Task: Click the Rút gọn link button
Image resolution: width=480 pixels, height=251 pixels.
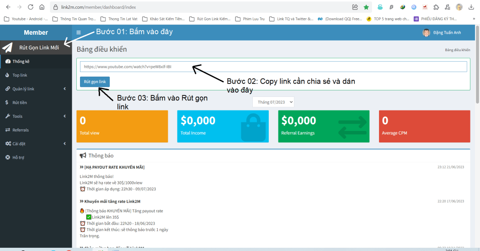Action: pos(95,82)
